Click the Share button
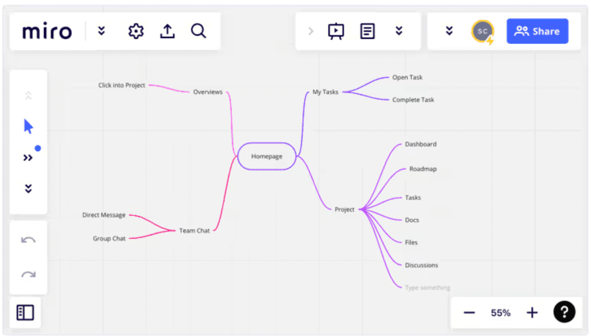 (x=537, y=31)
